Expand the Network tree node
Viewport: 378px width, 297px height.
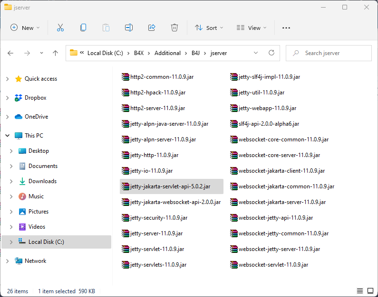(x=8, y=260)
